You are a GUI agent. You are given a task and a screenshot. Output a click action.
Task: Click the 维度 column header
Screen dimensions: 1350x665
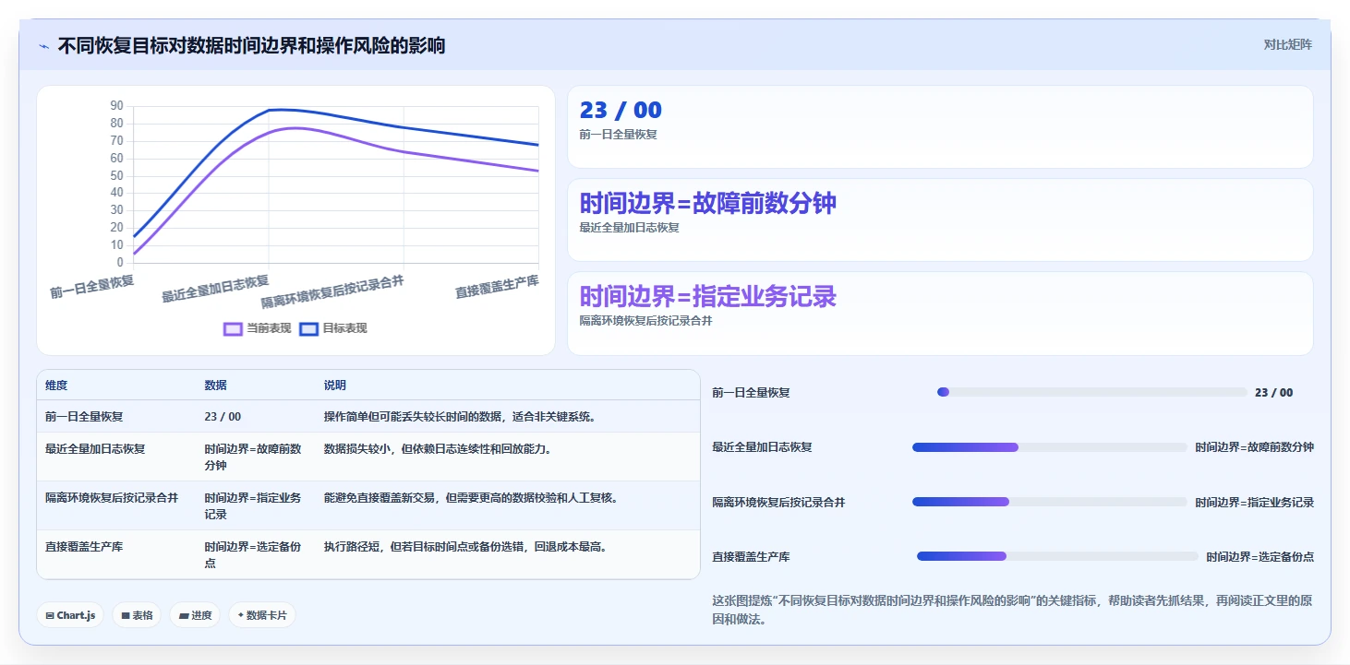click(56, 385)
